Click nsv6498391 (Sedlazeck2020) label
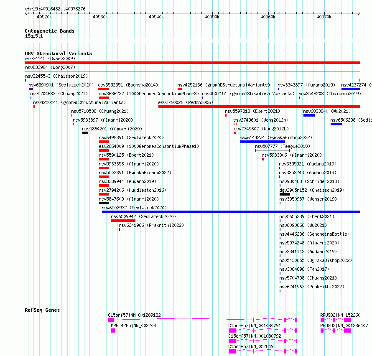This screenshot has height=356, width=372. (x=131, y=137)
